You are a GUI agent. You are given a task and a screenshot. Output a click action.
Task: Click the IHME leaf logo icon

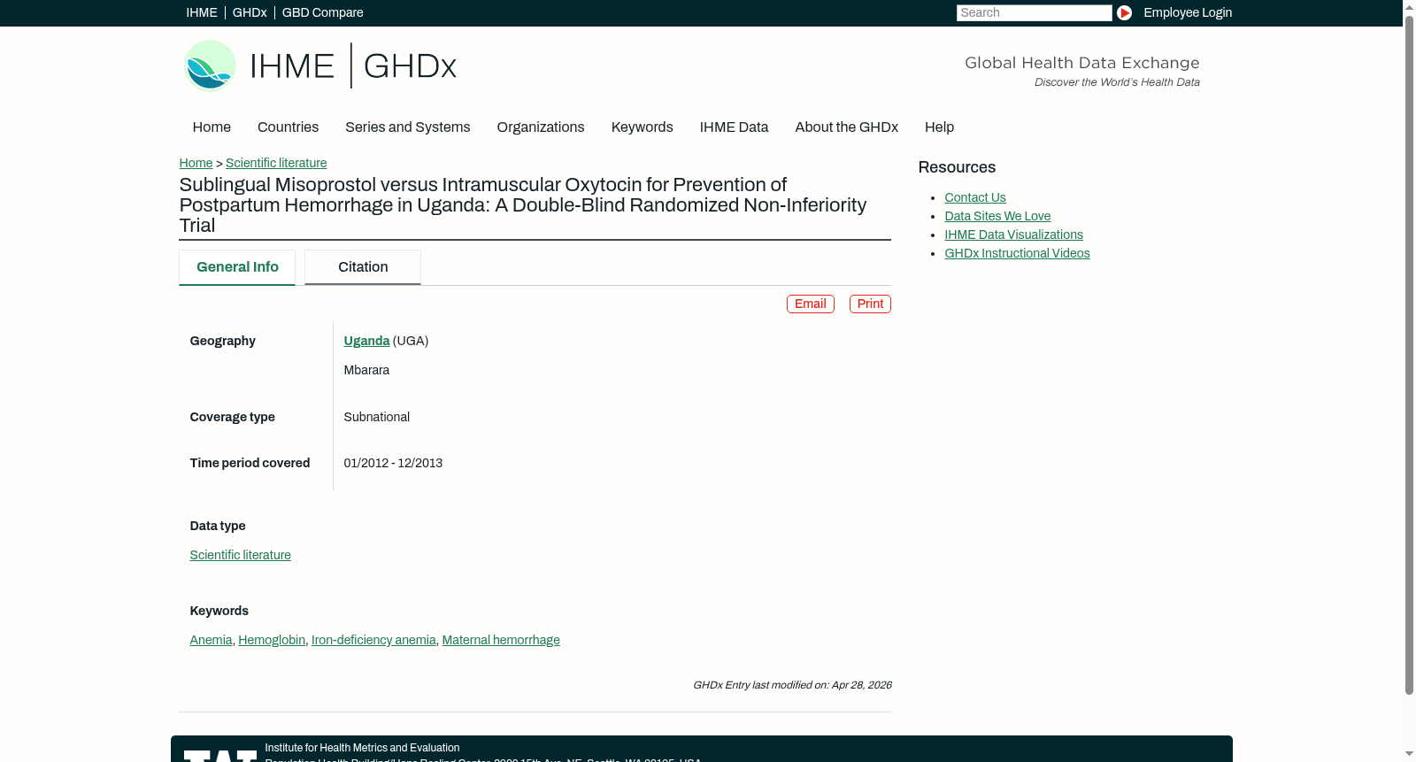[x=211, y=65]
